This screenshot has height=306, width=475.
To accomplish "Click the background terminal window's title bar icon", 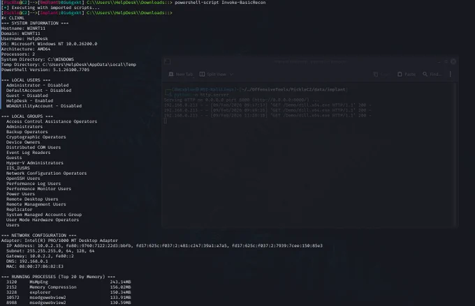I will coord(167,61).
